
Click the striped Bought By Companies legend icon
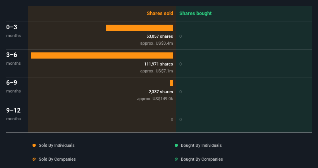[x=176, y=159]
